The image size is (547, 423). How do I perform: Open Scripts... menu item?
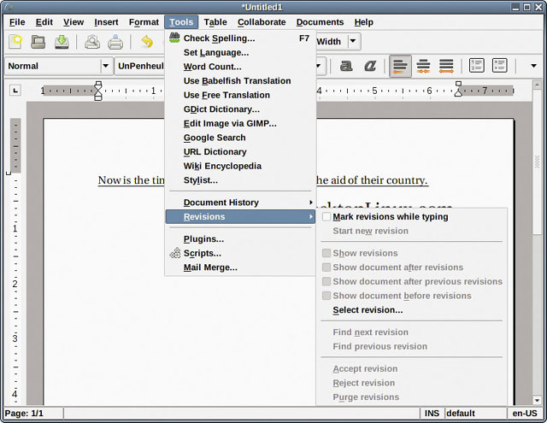pos(240,253)
